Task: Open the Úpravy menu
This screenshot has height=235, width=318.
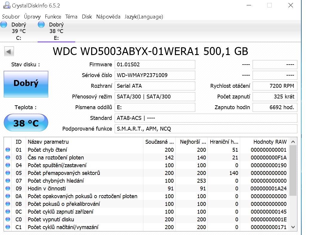Action: (x=32, y=17)
